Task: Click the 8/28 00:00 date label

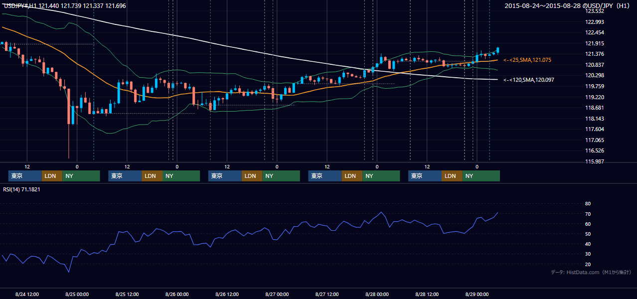Action: [x=377, y=294]
